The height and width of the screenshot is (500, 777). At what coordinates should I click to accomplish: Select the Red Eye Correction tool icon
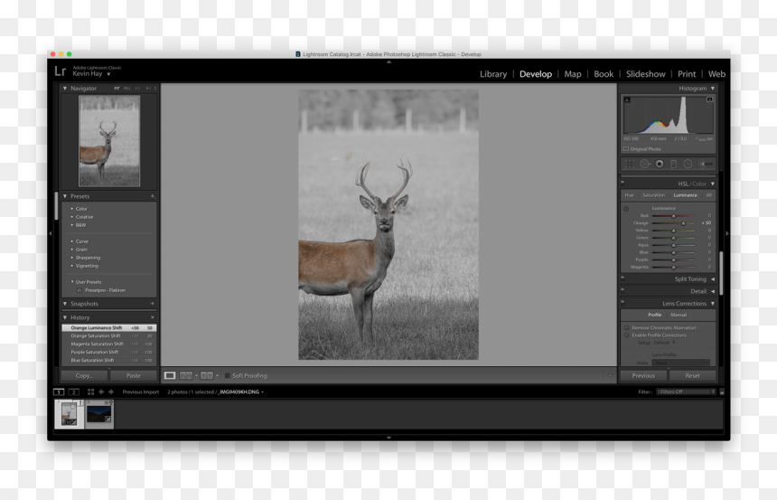click(x=660, y=164)
